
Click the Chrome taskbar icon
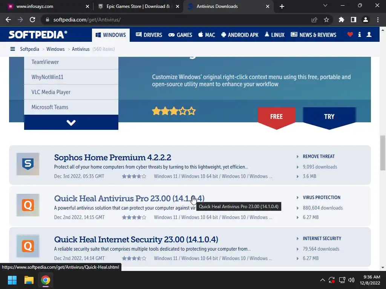[x=46, y=280]
